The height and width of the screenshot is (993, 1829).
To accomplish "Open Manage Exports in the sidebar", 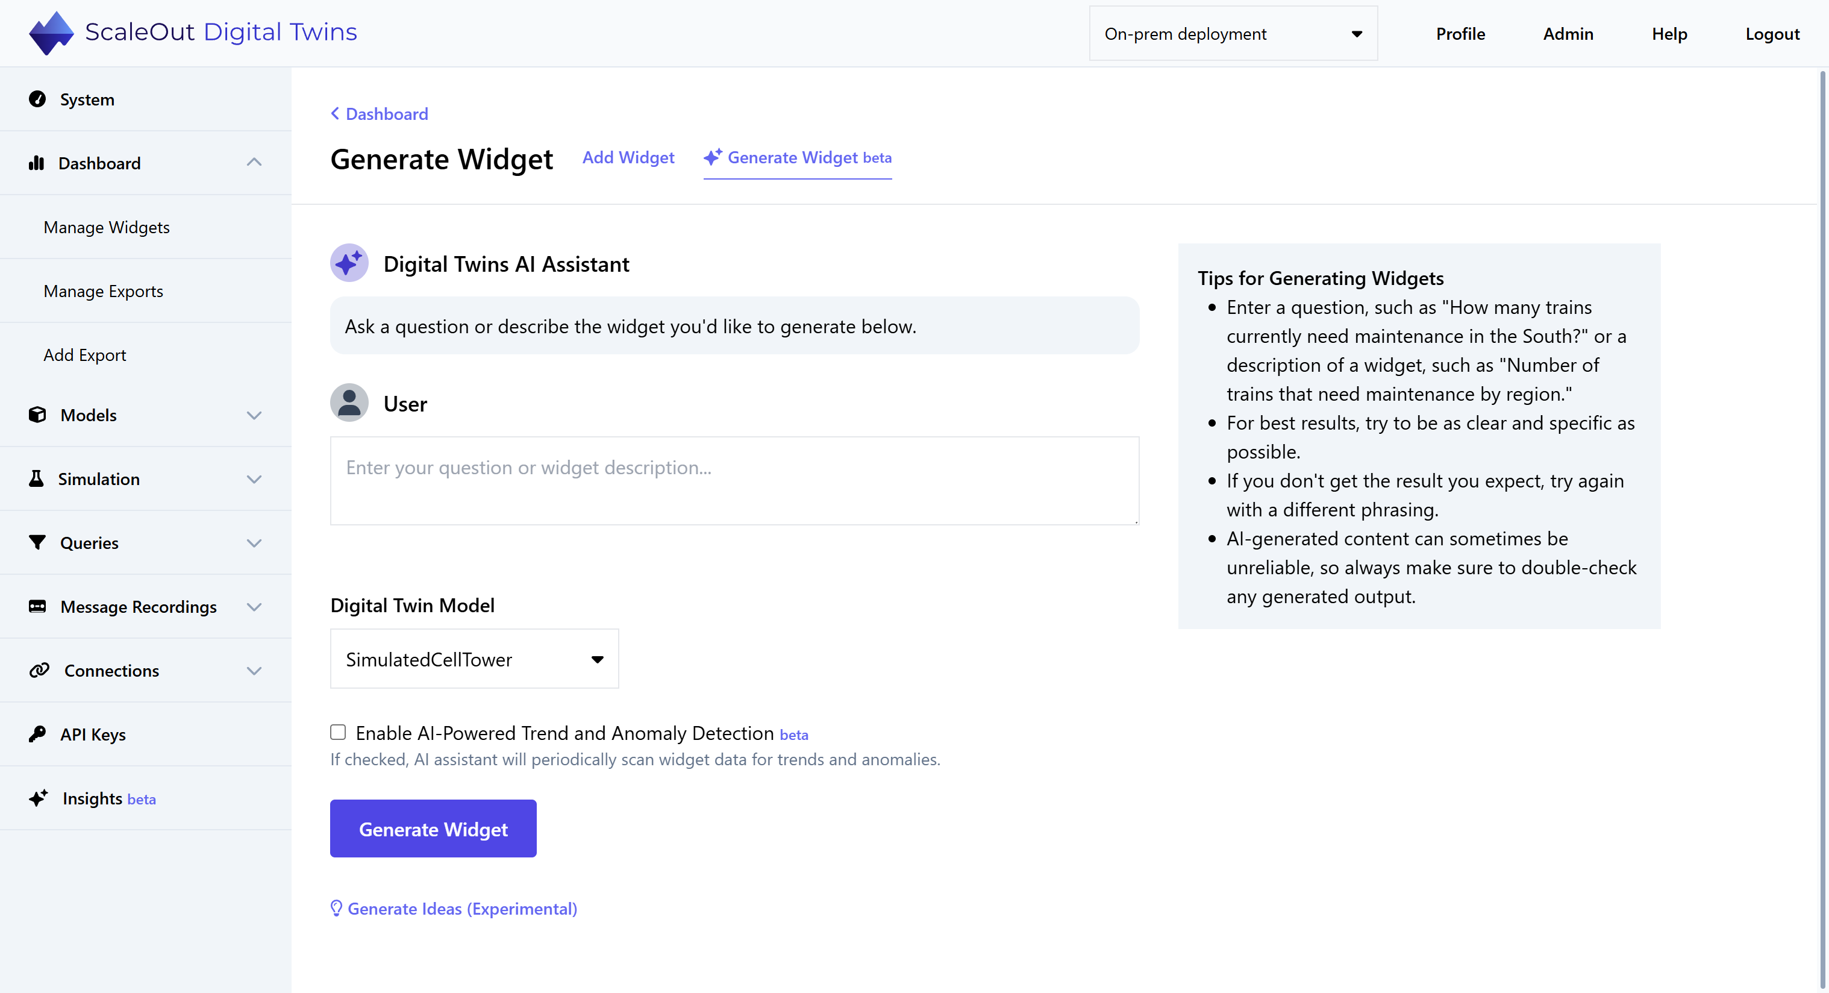I will pyautogui.click(x=146, y=290).
